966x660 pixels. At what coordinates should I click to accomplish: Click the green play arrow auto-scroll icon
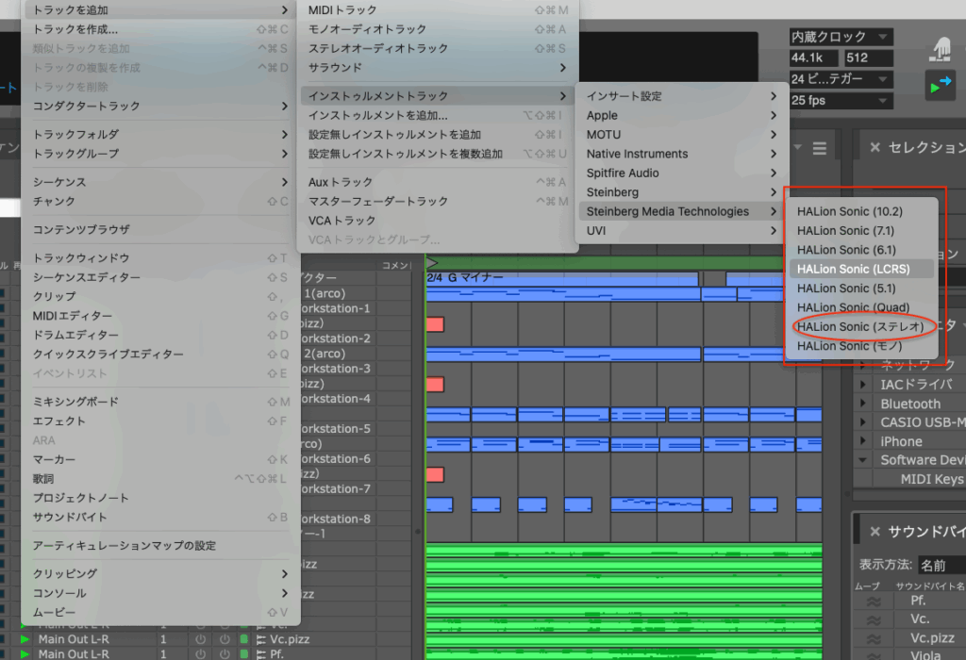click(940, 85)
